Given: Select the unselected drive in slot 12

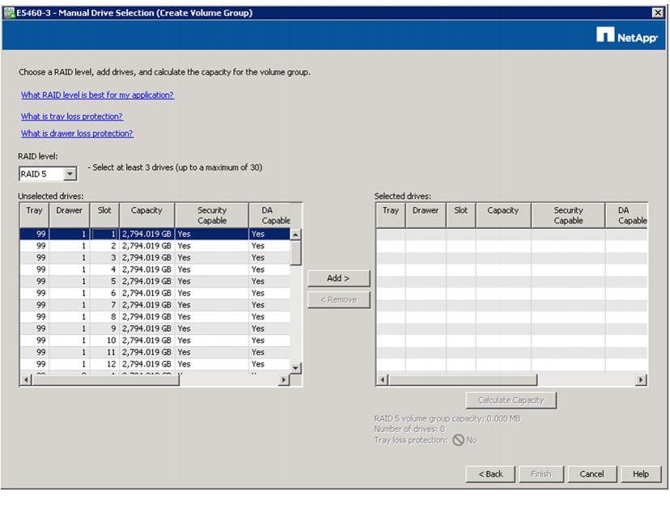Looking at the screenshot, I should pos(155,364).
